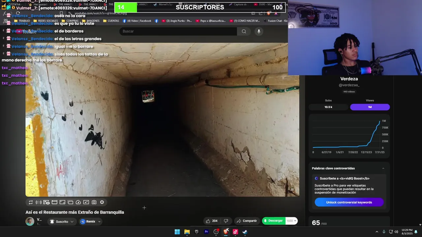Click the loop video icon under the player
The width and height of the screenshot is (422, 237).
point(31,202)
